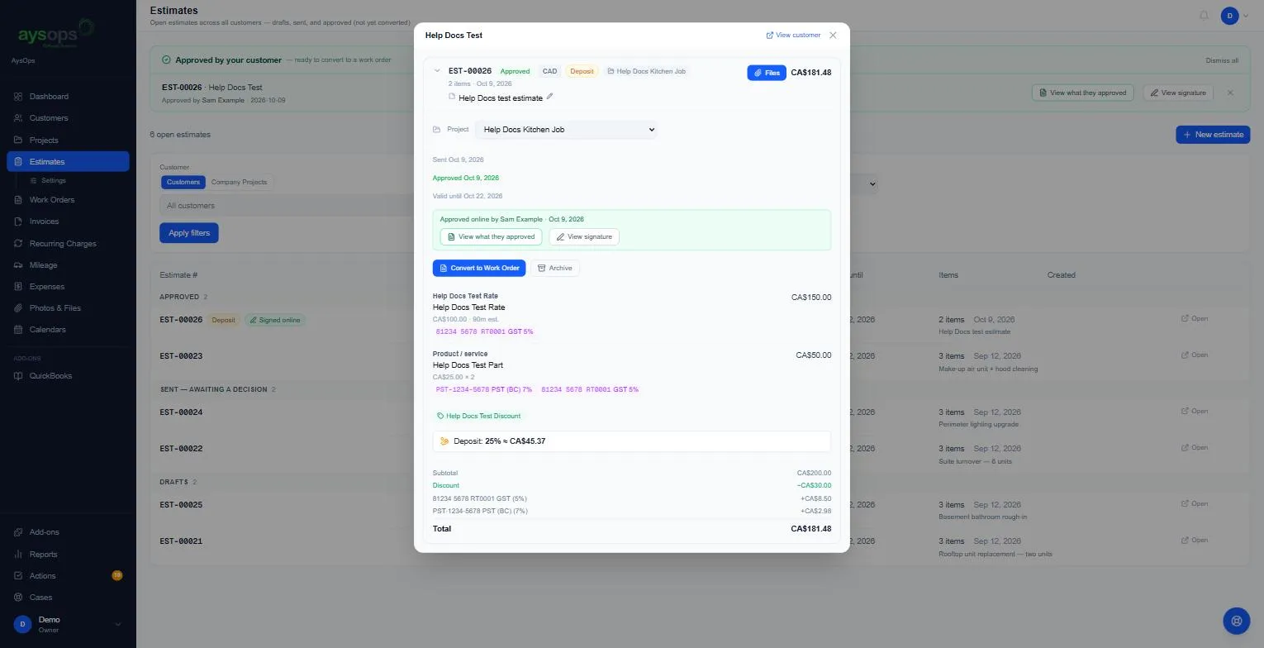
Task: Click the Estimate # column header
Action: pos(178,275)
